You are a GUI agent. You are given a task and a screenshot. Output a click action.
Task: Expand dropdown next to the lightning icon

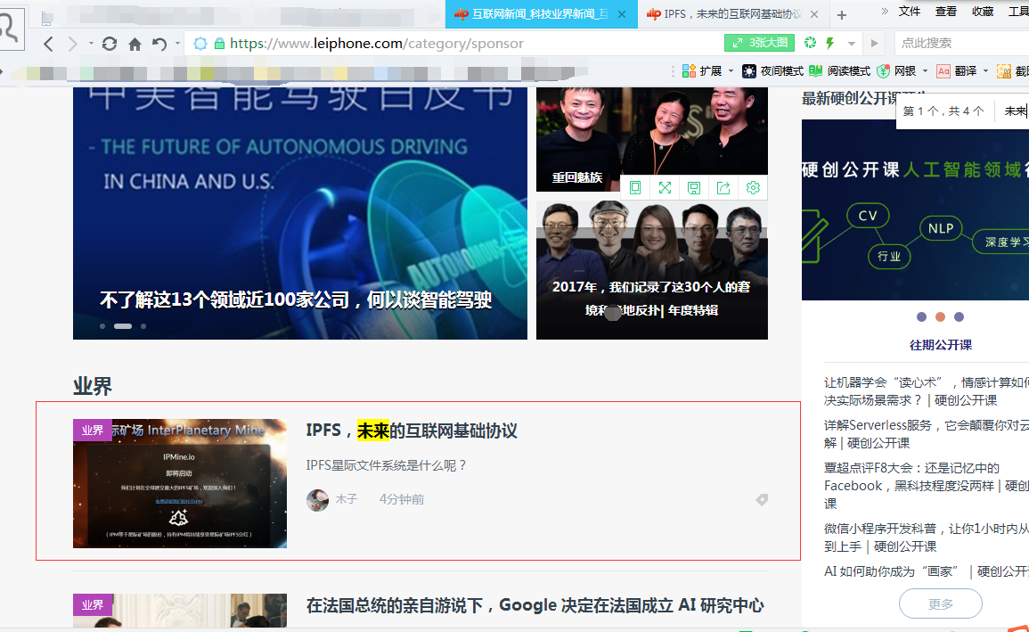coord(852,44)
